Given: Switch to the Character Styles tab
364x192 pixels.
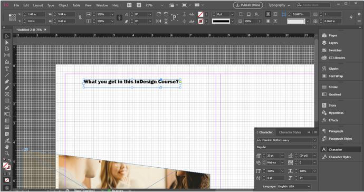Looking at the screenshot, I should point(290,132).
